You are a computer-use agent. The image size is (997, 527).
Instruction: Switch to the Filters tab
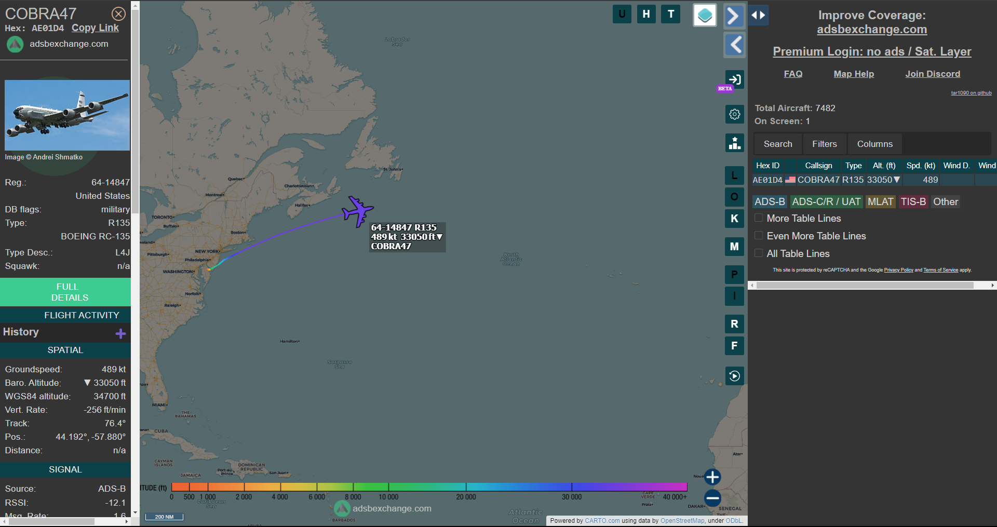(825, 144)
